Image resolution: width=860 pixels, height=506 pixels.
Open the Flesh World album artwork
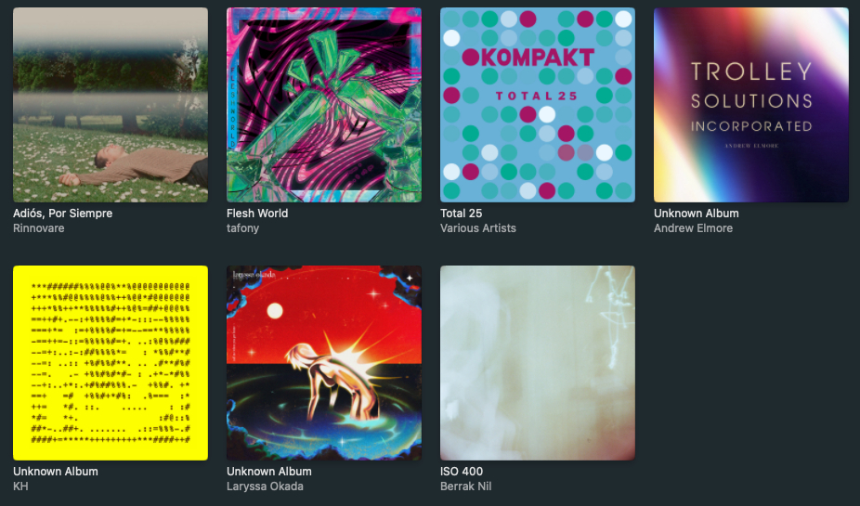pyautogui.click(x=324, y=105)
